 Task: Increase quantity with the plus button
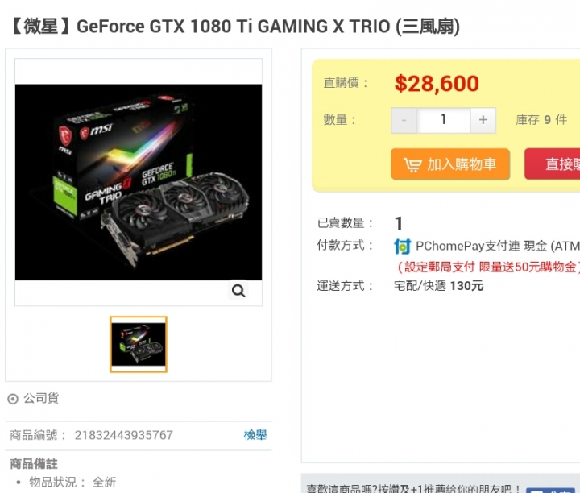(483, 120)
